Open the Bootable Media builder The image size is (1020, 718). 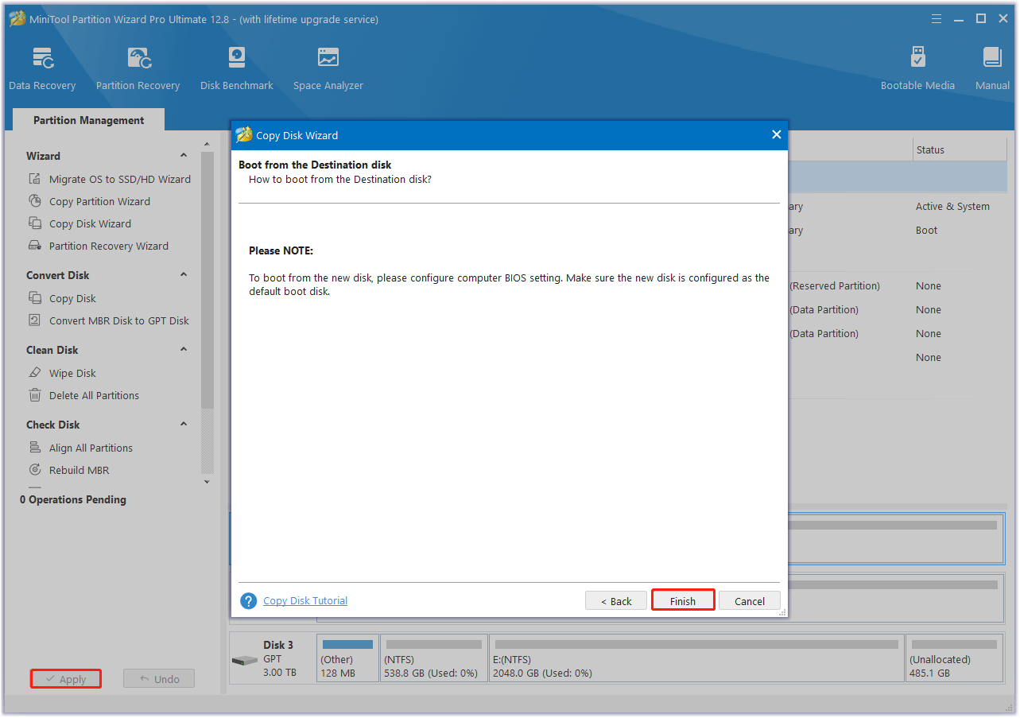coord(917,69)
